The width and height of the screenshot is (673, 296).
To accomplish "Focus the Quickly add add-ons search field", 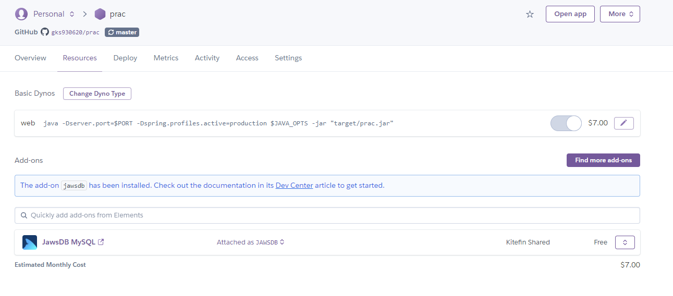I will [327, 215].
